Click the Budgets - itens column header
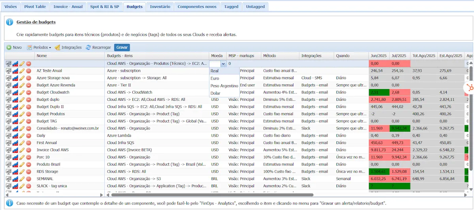 157,56
